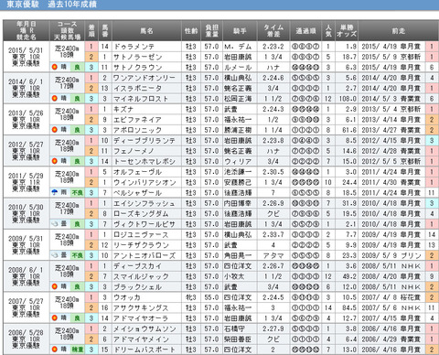This screenshot has height=355, width=439.
Task: Click horse name ディープスカイ
Action: [137, 266]
